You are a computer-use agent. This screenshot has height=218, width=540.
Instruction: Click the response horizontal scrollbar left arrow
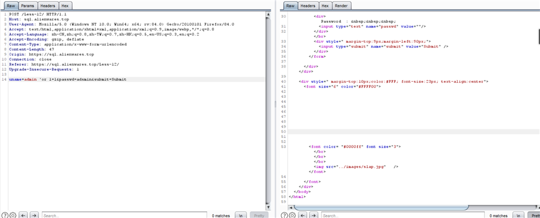coord(291,207)
